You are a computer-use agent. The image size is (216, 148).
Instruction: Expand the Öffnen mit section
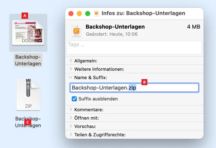(x=71, y=118)
